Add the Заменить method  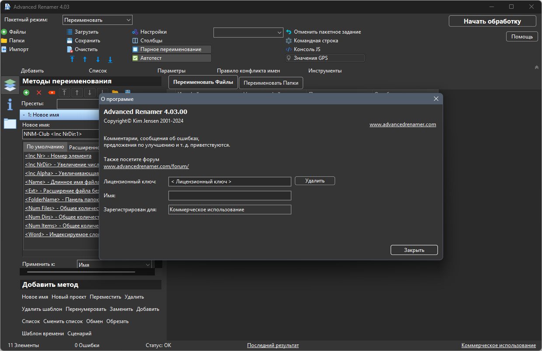click(x=121, y=309)
